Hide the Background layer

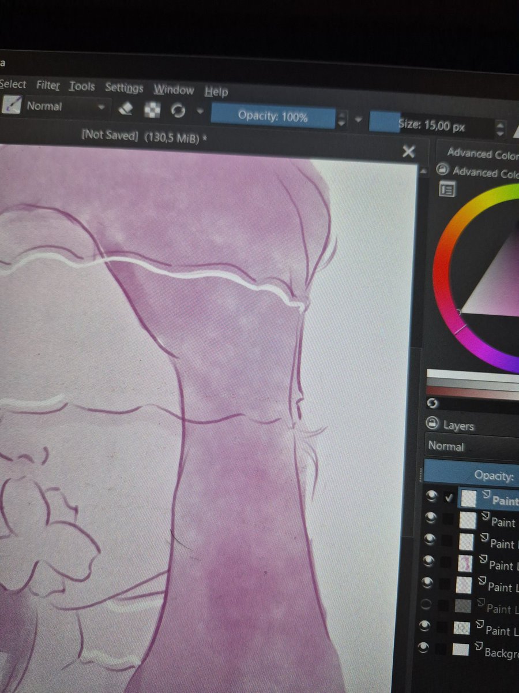point(424,648)
